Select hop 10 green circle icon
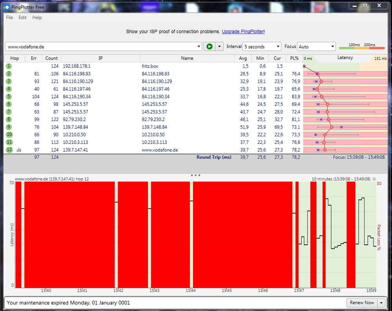392x311 pixels. tap(9, 134)
